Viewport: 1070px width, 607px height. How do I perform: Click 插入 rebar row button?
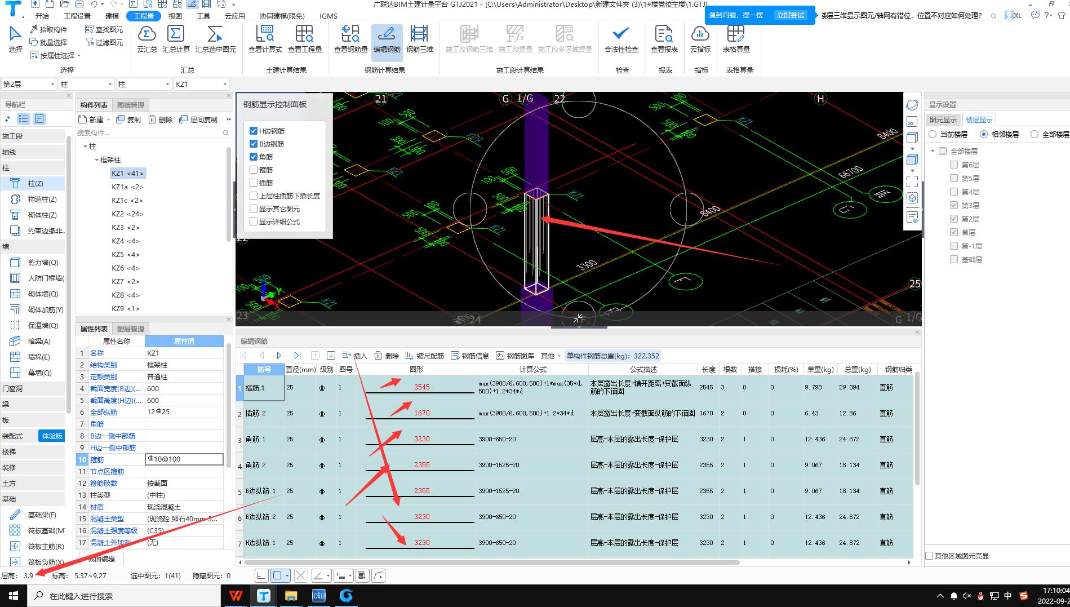pos(355,356)
